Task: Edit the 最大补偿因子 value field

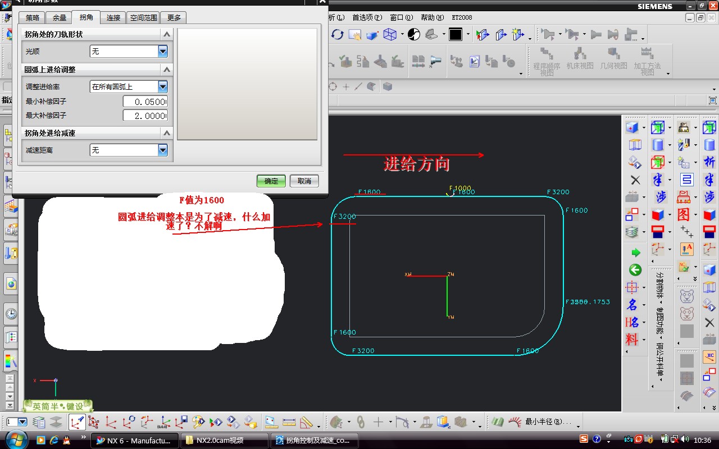Action: pos(145,116)
